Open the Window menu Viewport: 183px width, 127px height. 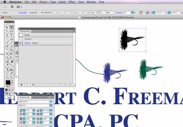coord(91,2)
